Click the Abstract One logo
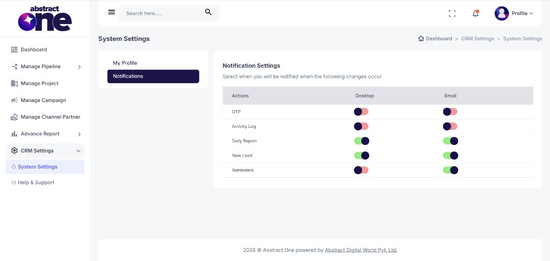Image resolution: width=550 pixels, height=261 pixels. [x=45, y=18]
